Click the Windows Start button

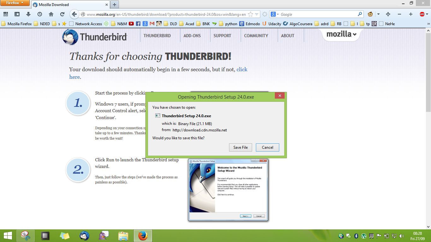pyautogui.click(x=8, y=236)
